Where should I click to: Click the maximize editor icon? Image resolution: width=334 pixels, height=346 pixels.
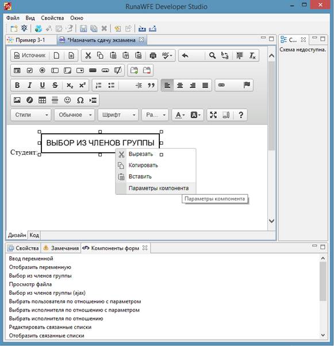[x=213, y=115]
